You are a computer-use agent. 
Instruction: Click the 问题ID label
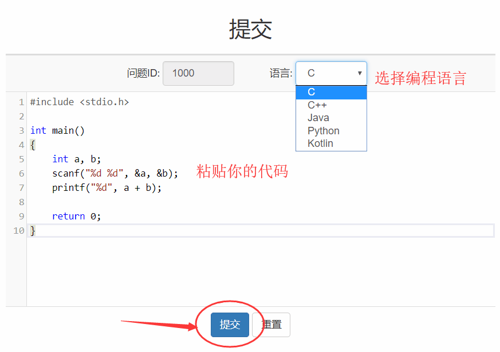143,74
